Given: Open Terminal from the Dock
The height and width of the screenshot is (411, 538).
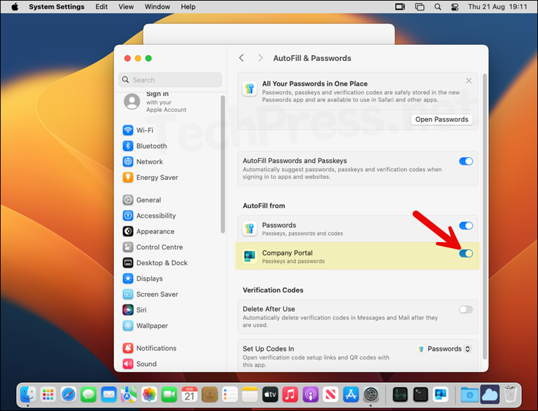Looking at the screenshot, I should tap(421, 394).
